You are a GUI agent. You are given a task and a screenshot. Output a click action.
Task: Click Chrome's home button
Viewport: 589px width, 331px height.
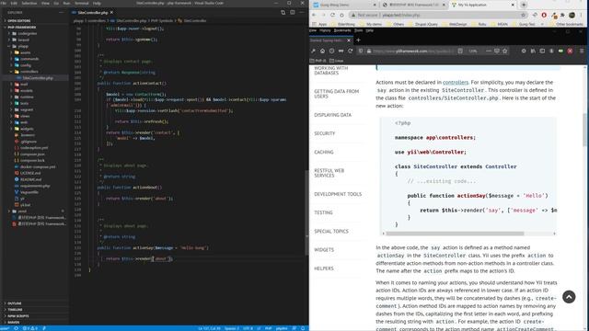341,15
